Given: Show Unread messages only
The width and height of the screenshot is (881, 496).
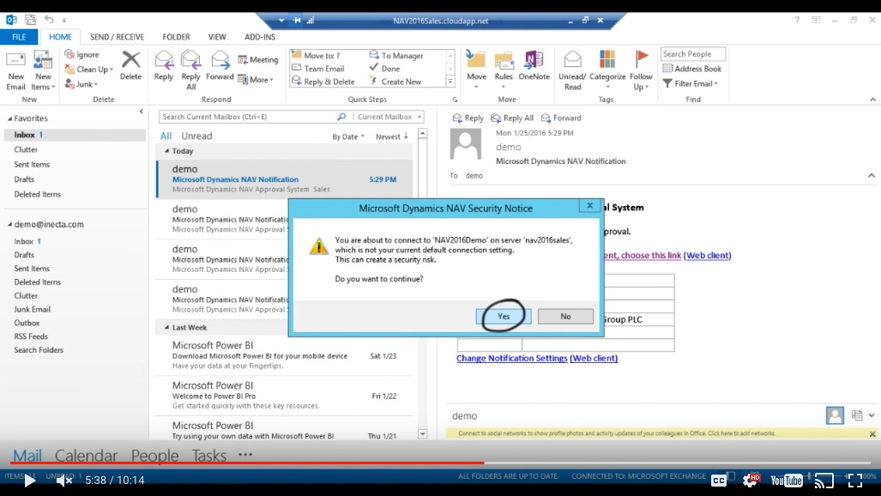Looking at the screenshot, I should [196, 136].
